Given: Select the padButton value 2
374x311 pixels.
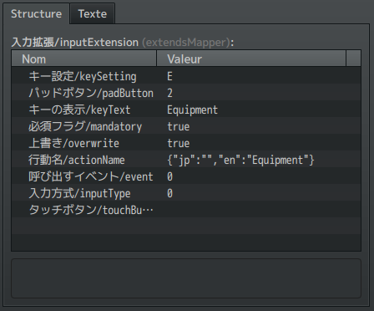Looking at the screenshot, I should click(x=169, y=93).
